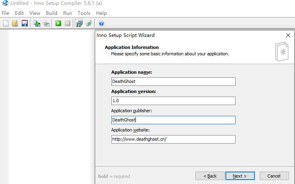Screen dimensions: 295x184
Task: Go Back to previous wizard page
Action: pyautogui.click(x=210, y=176)
